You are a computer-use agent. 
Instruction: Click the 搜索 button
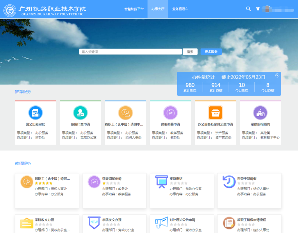click(x=190, y=52)
